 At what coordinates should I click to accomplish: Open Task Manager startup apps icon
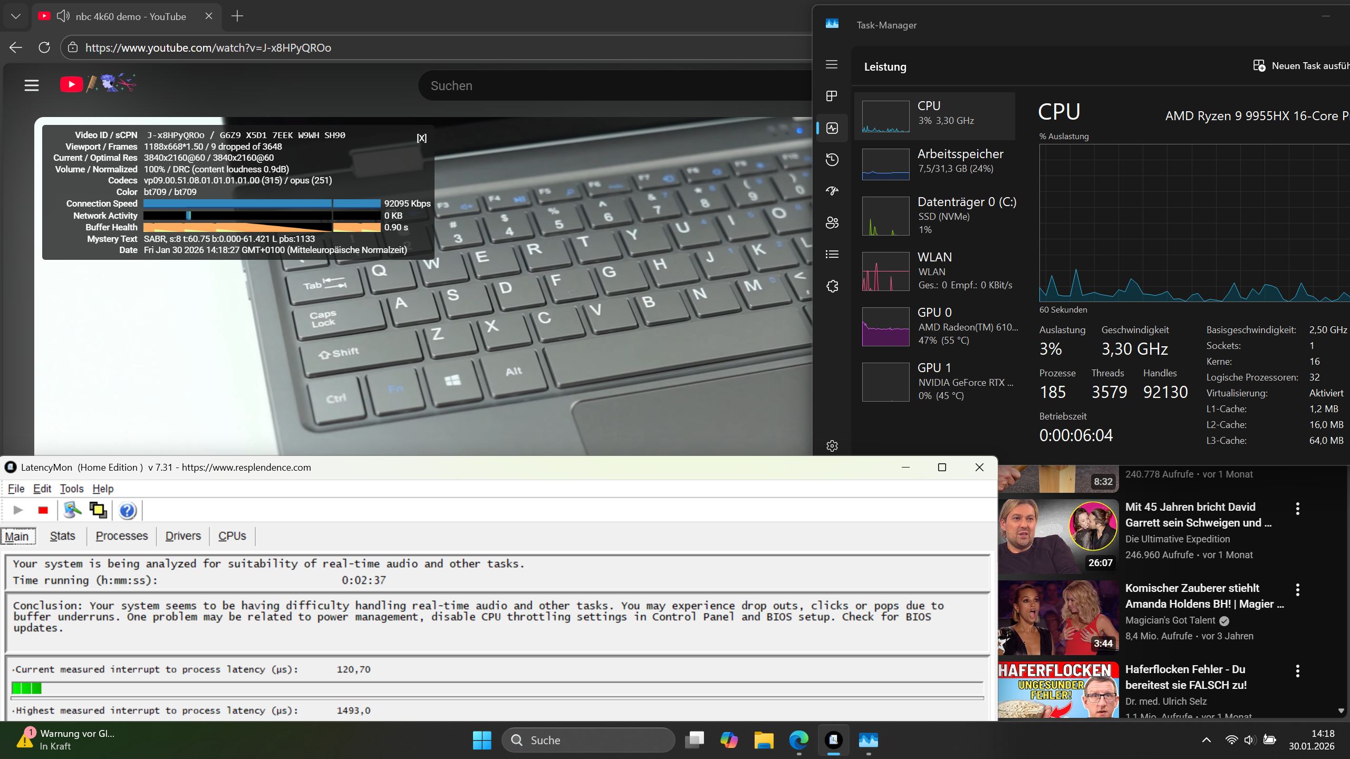(x=832, y=191)
